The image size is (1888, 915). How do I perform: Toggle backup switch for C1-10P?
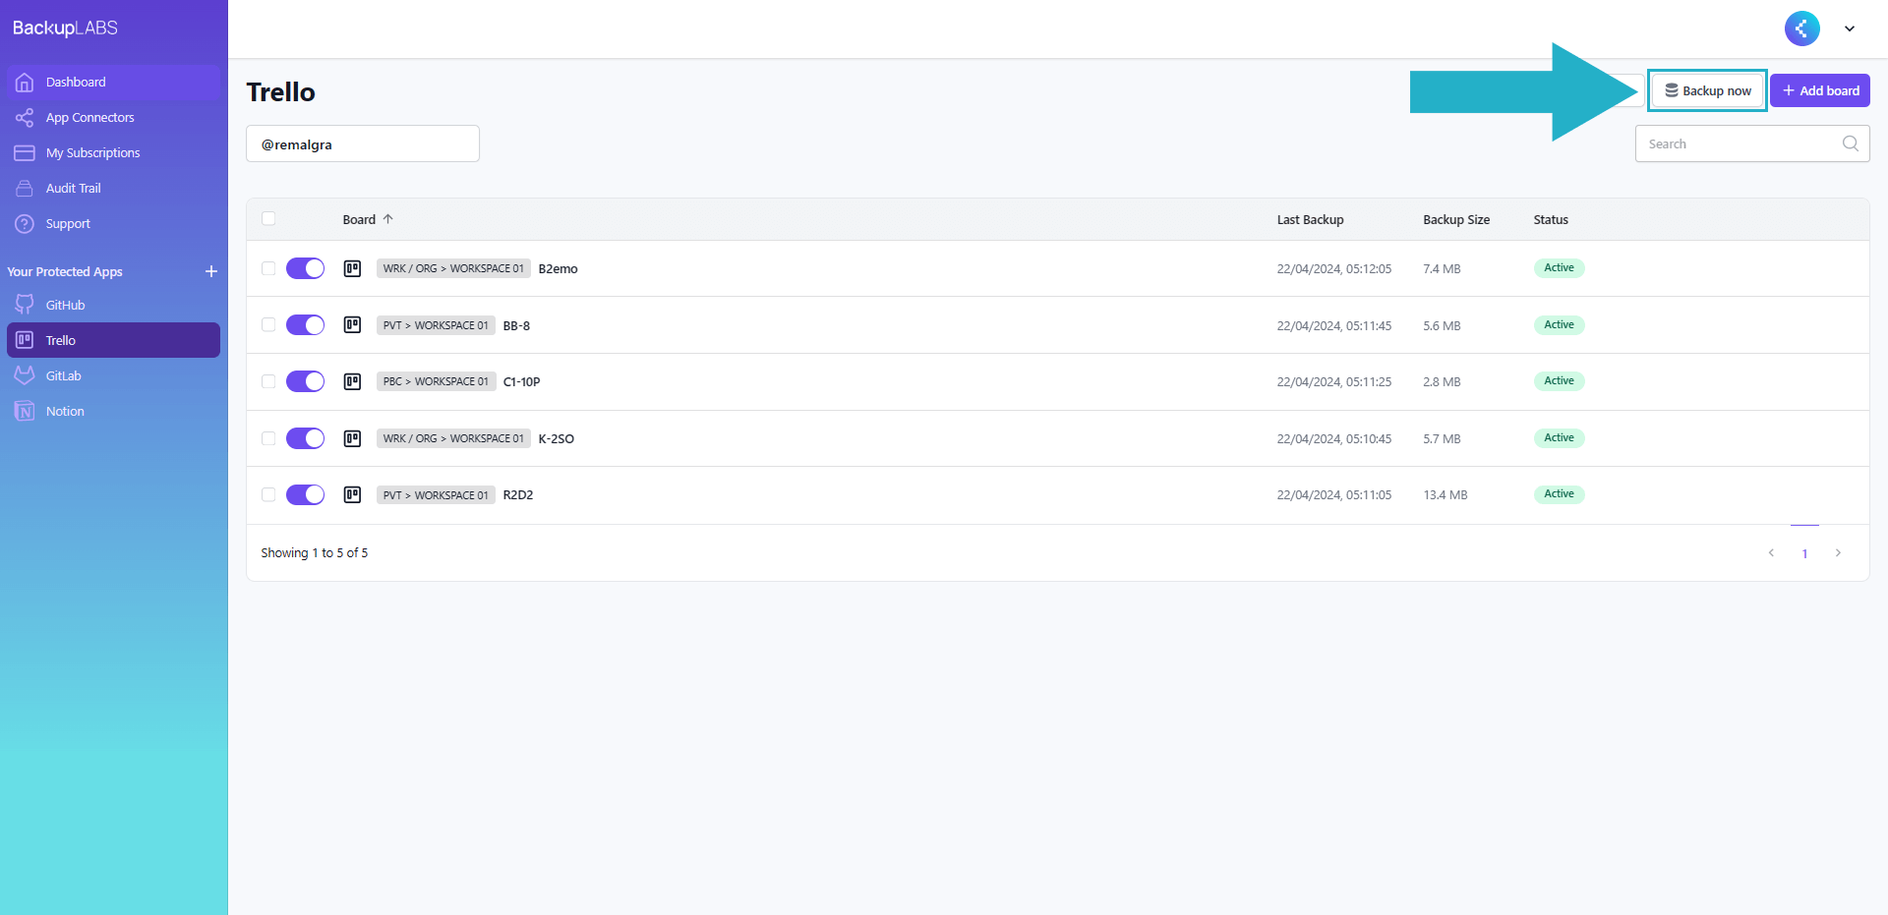click(306, 381)
